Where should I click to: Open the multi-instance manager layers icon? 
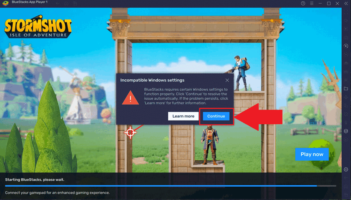click(346, 131)
